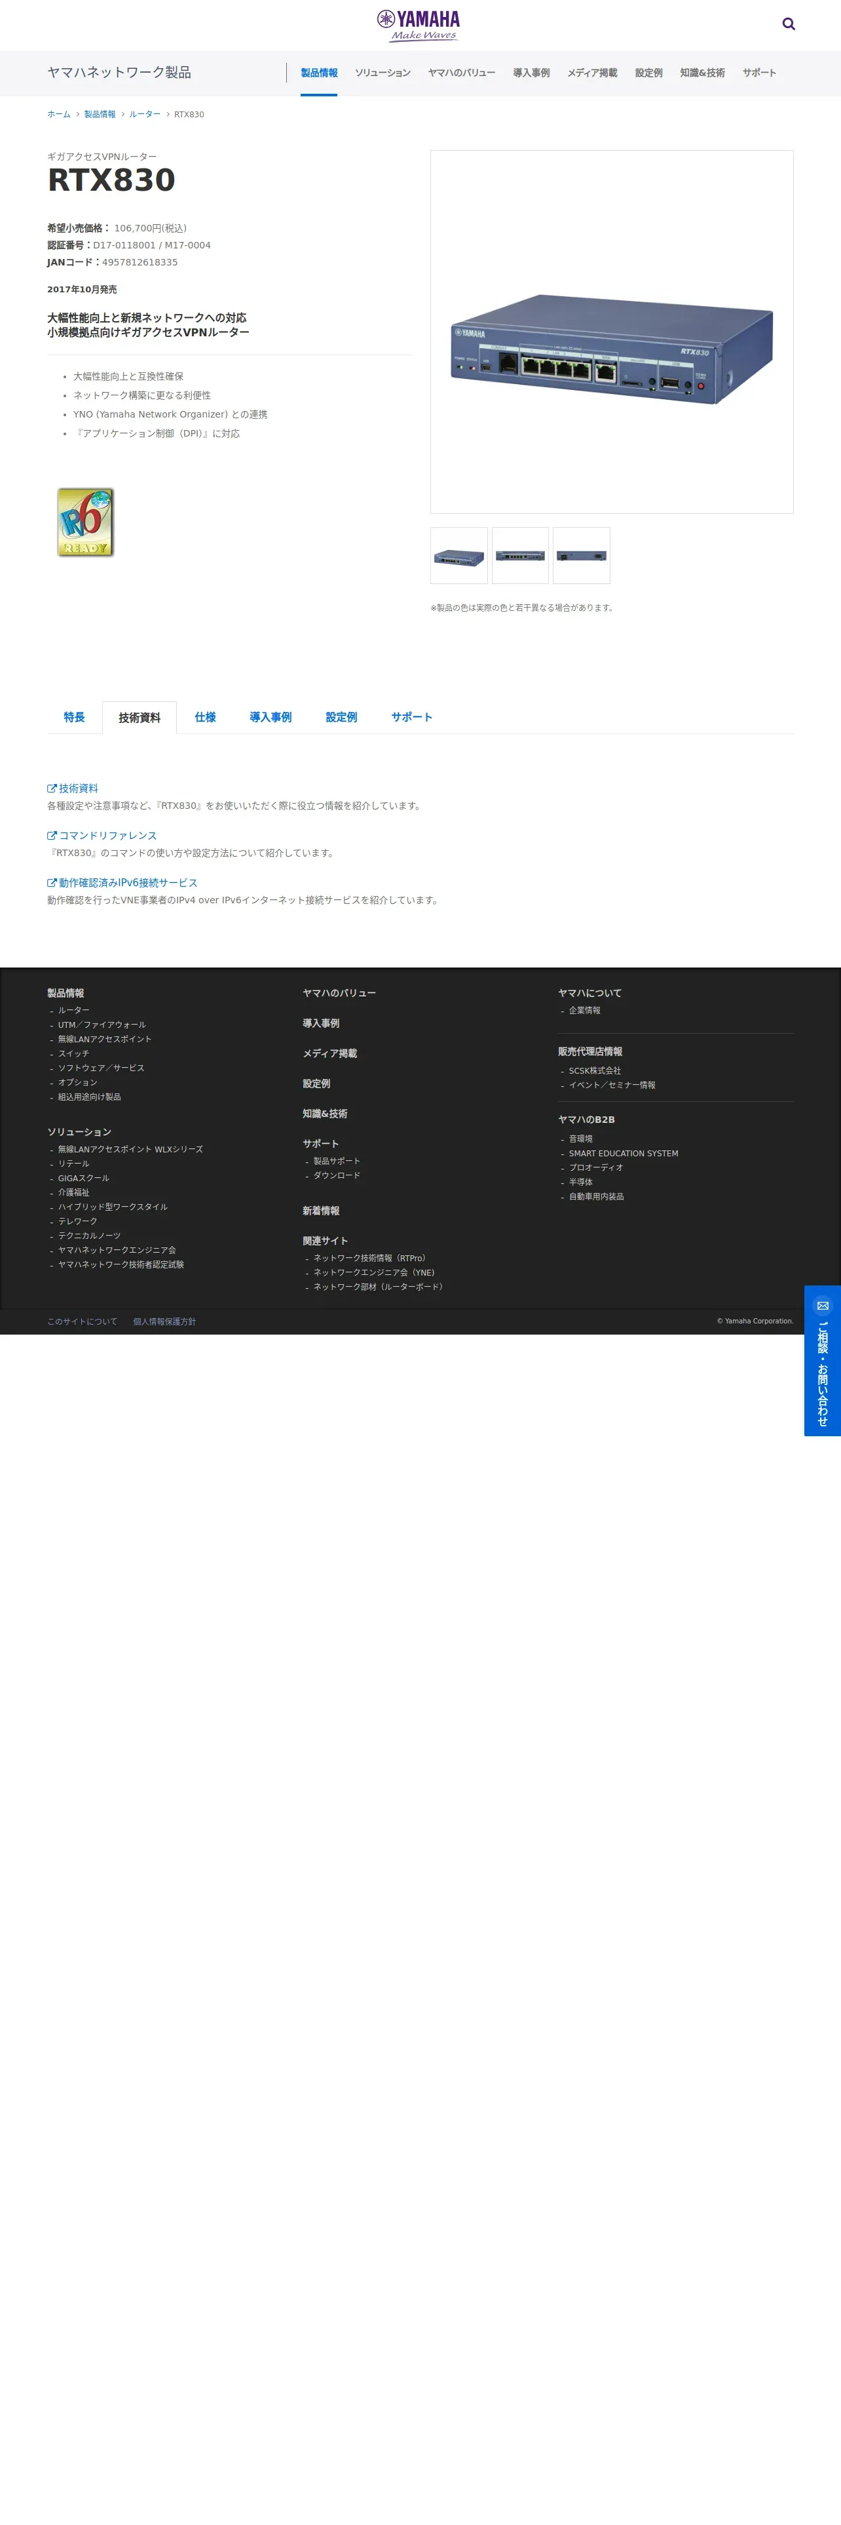Click footer 製品サポート link
Image resolution: width=841 pixels, height=2525 pixels.
[337, 1162]
